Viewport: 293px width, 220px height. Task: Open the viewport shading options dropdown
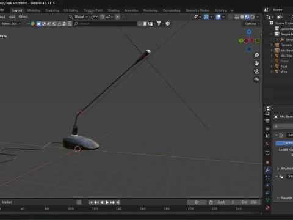[x=258, y=16]
